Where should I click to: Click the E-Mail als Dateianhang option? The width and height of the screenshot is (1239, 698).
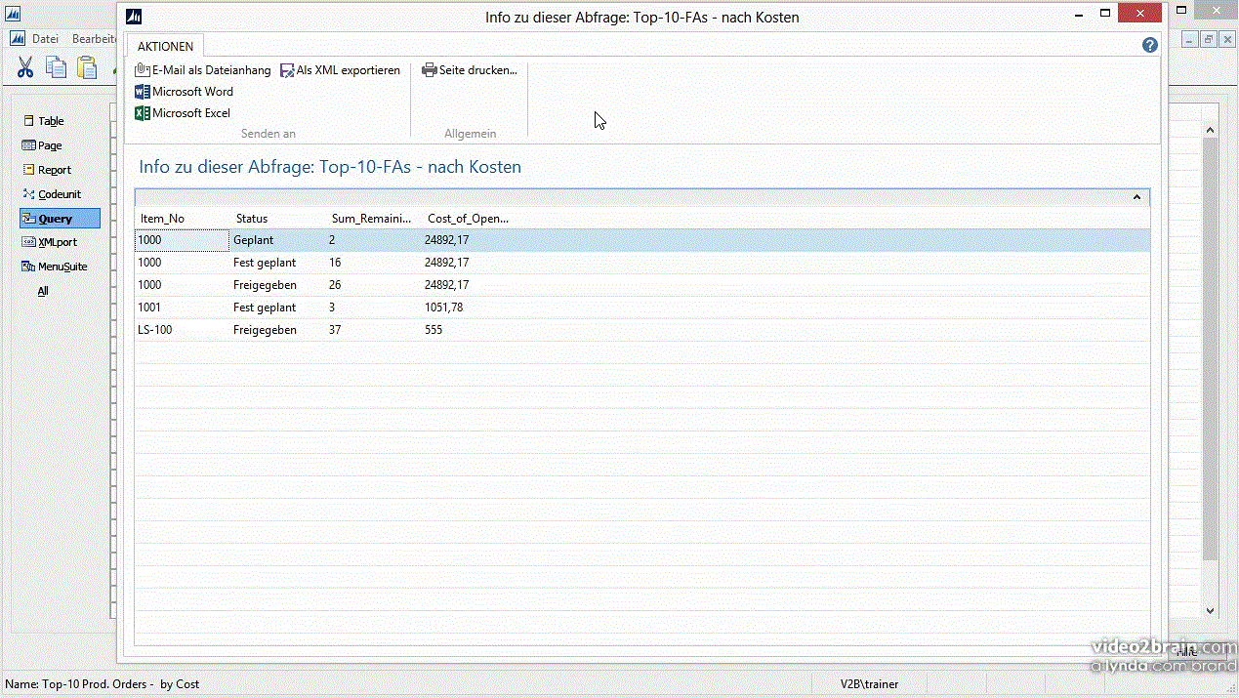pyautogui.click(x=203, y=70)
